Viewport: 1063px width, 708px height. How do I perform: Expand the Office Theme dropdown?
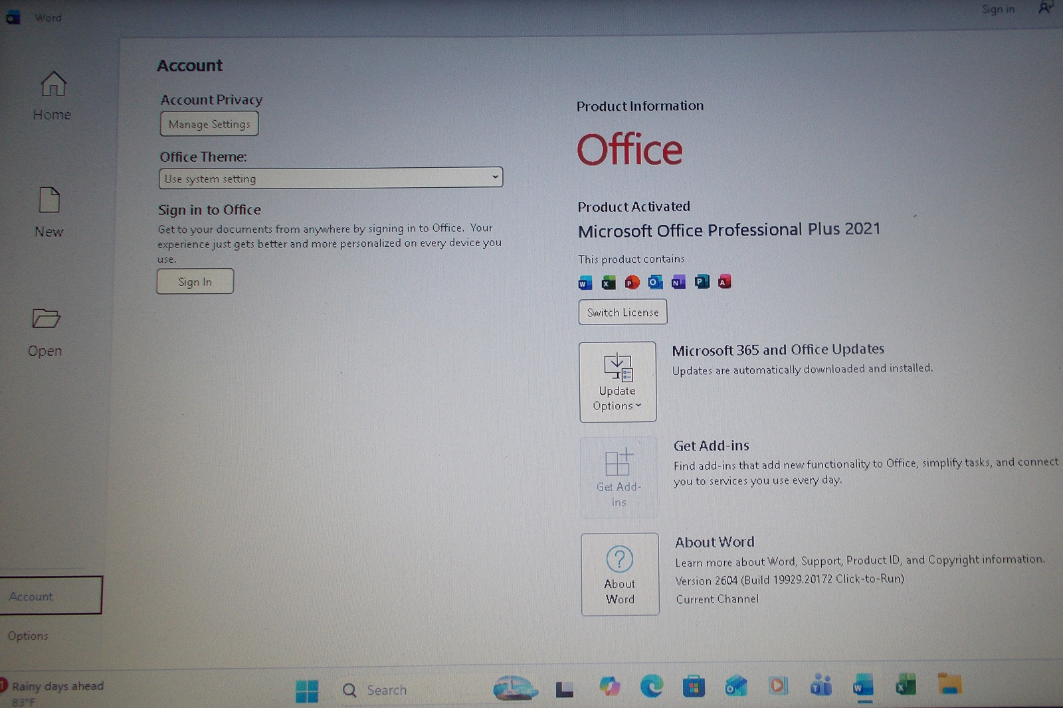coord(331,178)
